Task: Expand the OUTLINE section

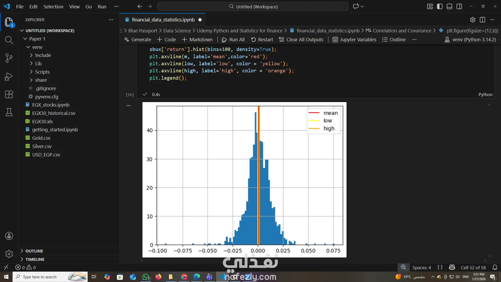Action: pos(34,251)
